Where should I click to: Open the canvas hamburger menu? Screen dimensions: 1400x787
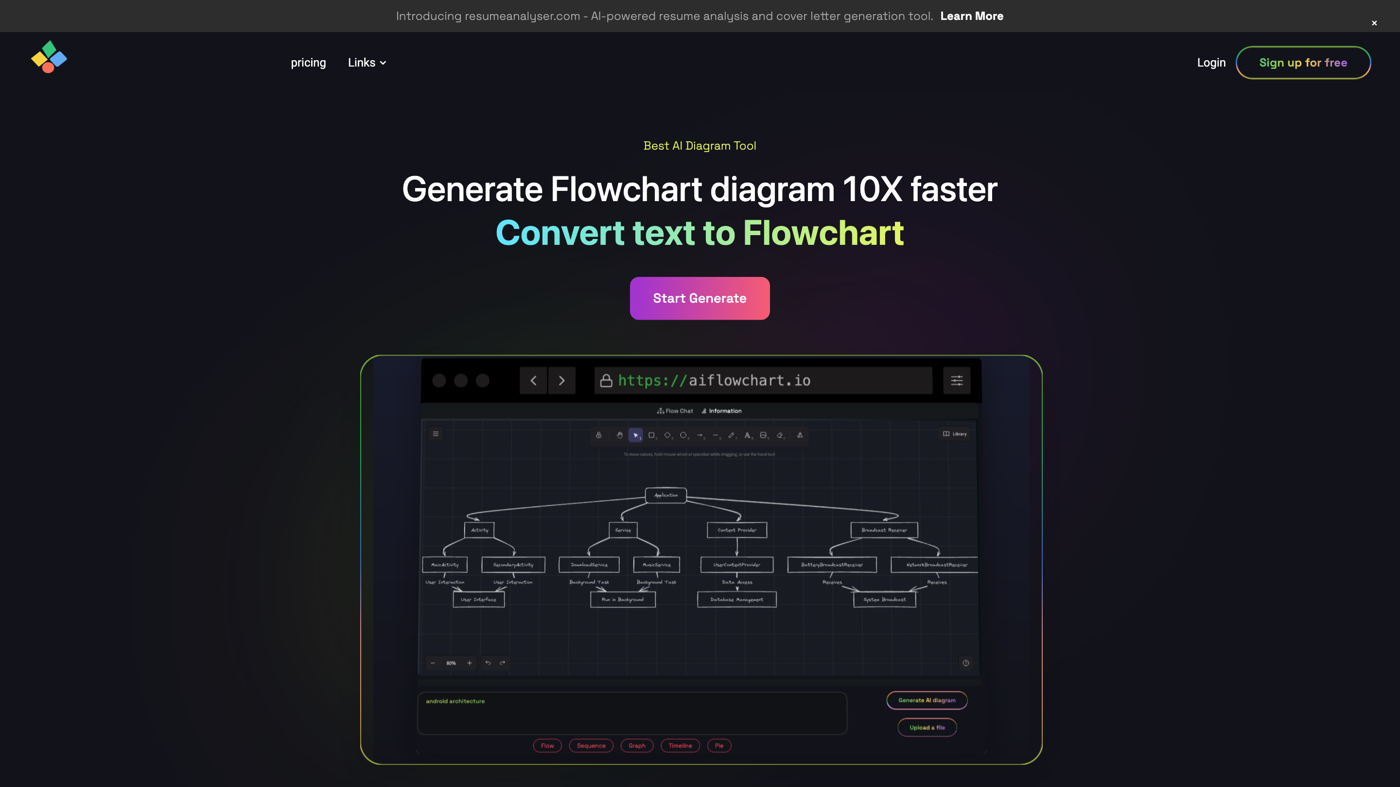coord(436,433)
